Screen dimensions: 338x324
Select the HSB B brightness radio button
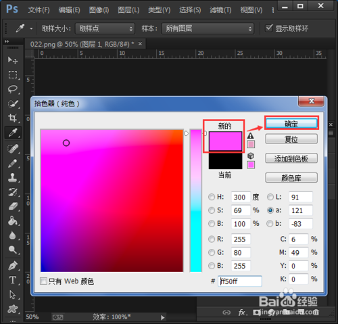click(212, 224)
